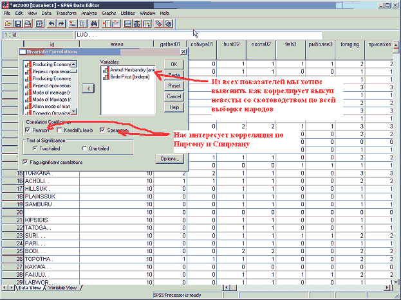Open the Options... dialog button
401x300 pixels.
tap(171, 158)
